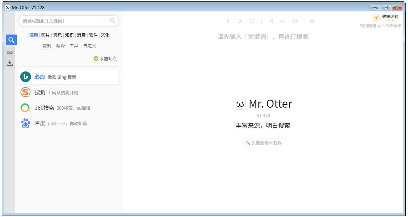The width and height of the screenshot is (408, 217).
Task: Select the search magnifier in the left sidebar
Action: [x=11, y=40]
